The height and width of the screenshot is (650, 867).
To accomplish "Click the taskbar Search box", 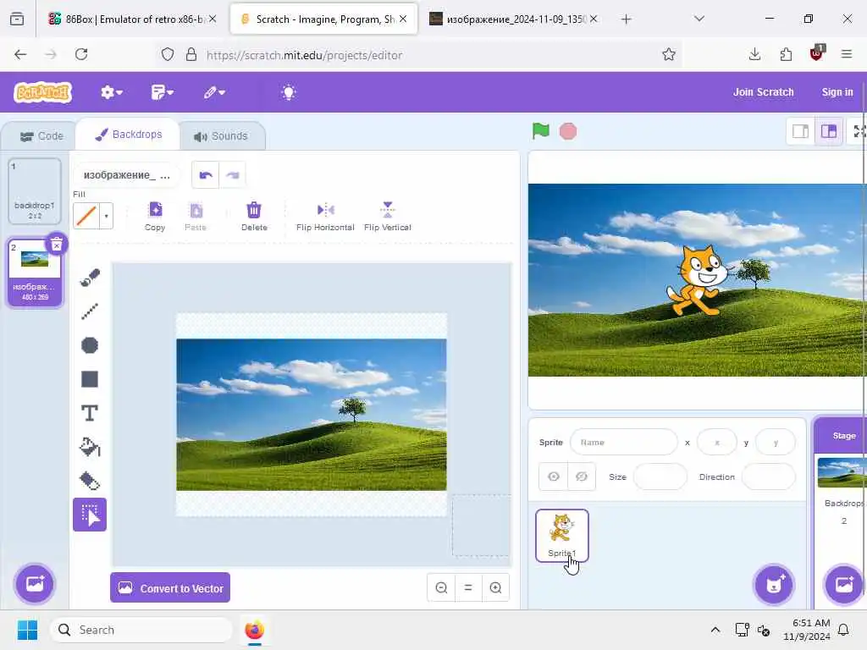I will click(141, 630).
